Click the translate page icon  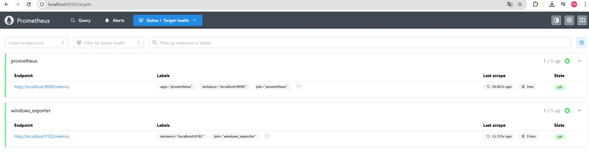pyautogui.click(x=510, y=4)
